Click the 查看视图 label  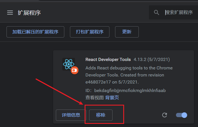coord(94,98)
